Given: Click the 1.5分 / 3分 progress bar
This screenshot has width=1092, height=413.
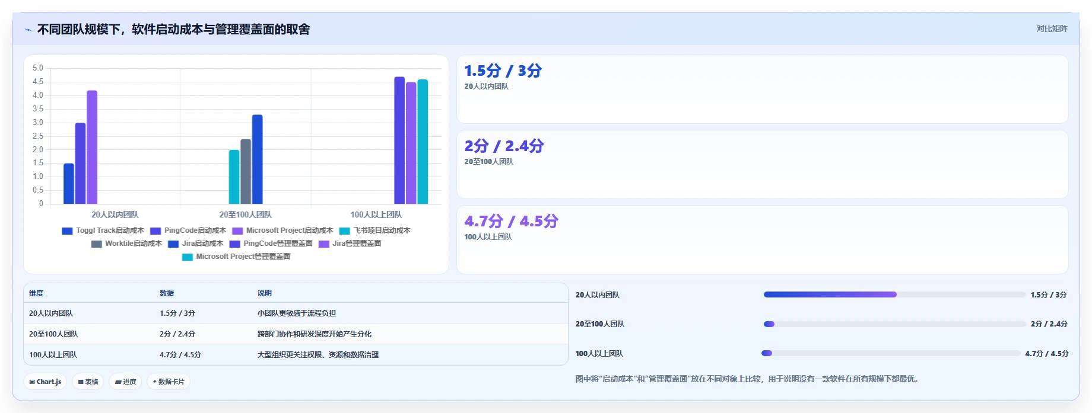Looking at the screenshot, I should coord(894,294).
